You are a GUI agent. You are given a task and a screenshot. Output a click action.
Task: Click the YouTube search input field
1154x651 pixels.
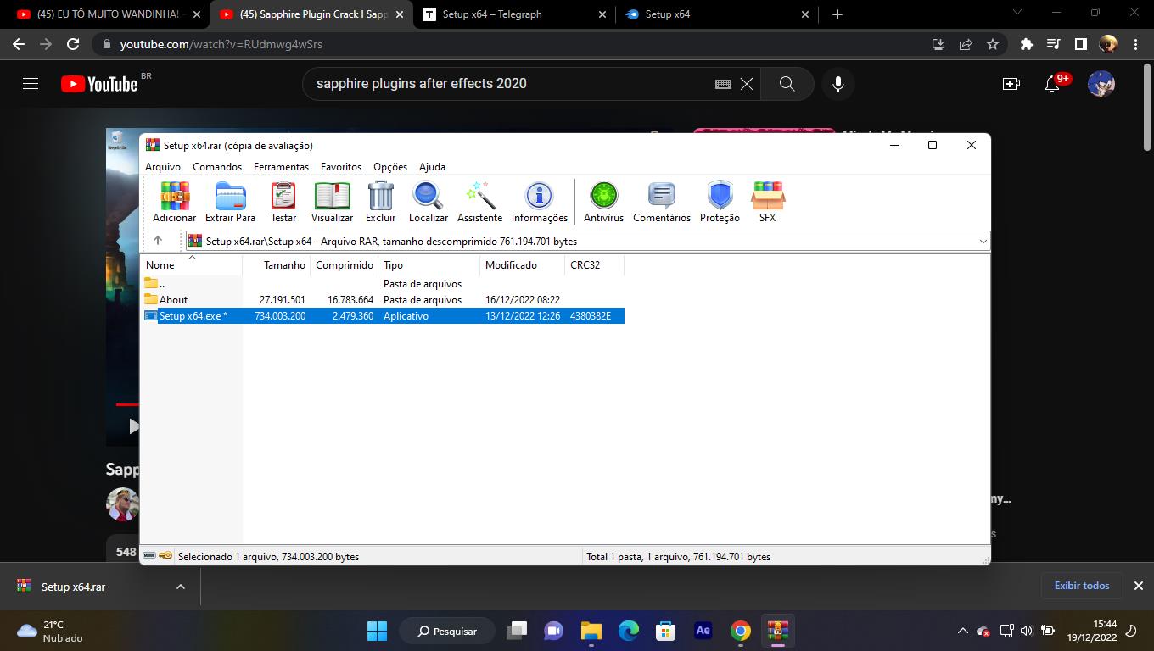click(x=509, y=84)
